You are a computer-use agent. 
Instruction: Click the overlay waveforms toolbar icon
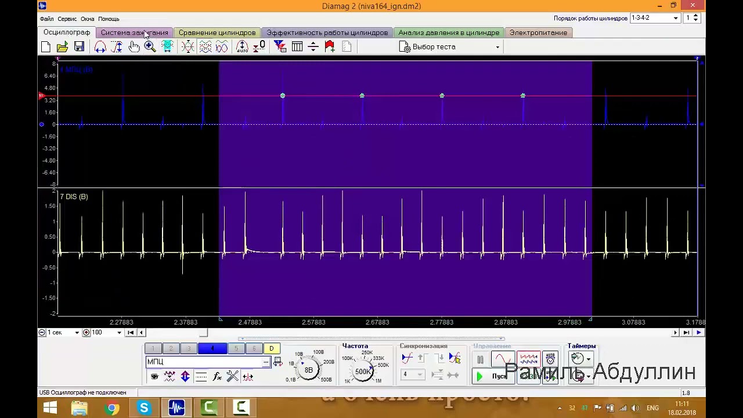[187, 47]
